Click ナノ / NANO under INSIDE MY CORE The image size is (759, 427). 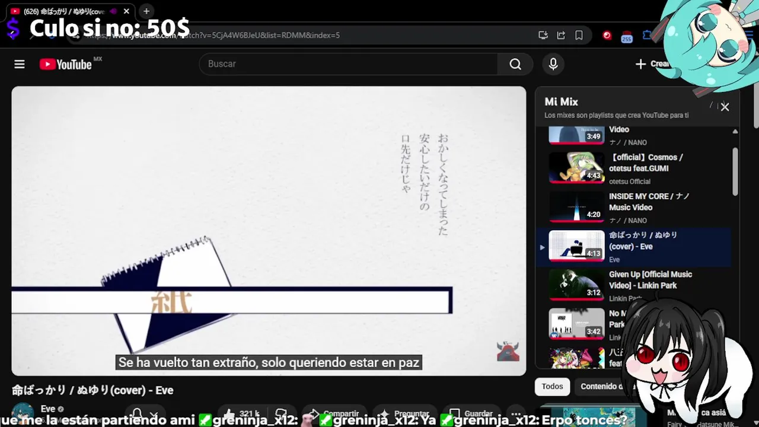pos(628,221)
